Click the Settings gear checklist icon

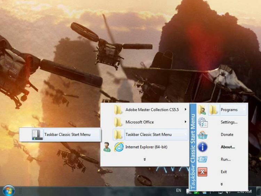pos(203,122)
